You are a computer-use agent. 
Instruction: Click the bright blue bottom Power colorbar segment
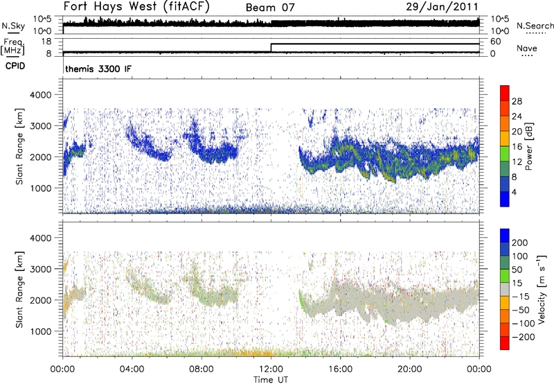pos(505,199)
